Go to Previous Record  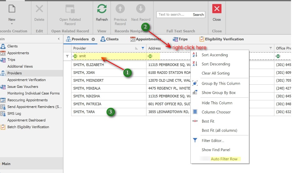point(120,9)
